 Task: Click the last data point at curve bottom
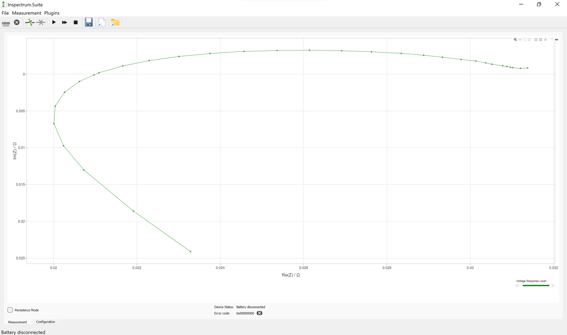(x=190, y=252)
